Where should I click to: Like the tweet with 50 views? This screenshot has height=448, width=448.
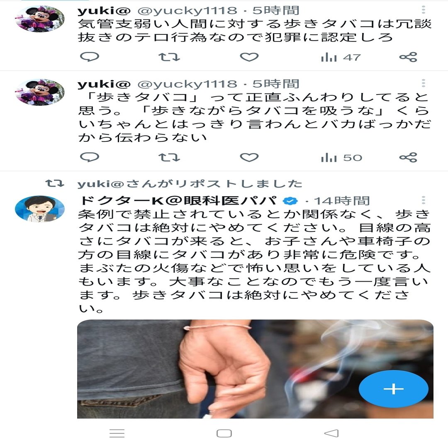coord(249,158)
